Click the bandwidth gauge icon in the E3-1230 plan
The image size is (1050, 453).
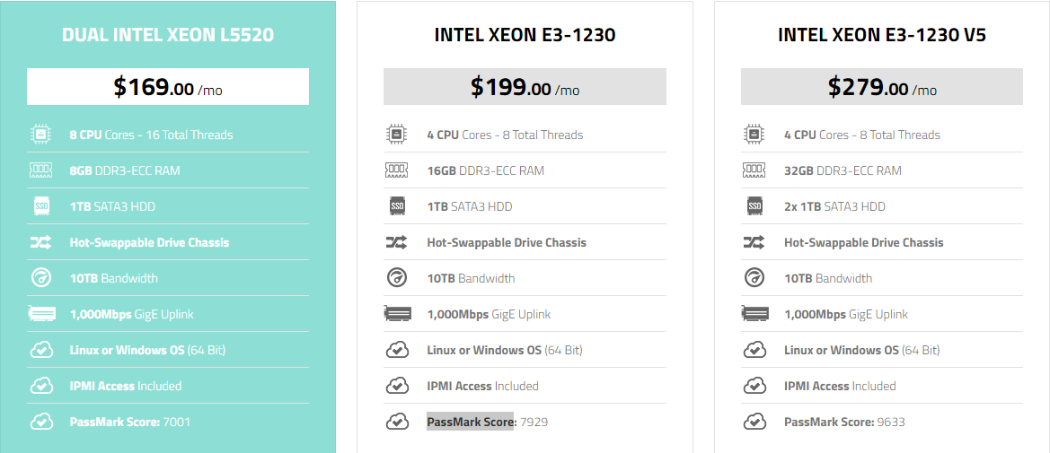(397, 278)
